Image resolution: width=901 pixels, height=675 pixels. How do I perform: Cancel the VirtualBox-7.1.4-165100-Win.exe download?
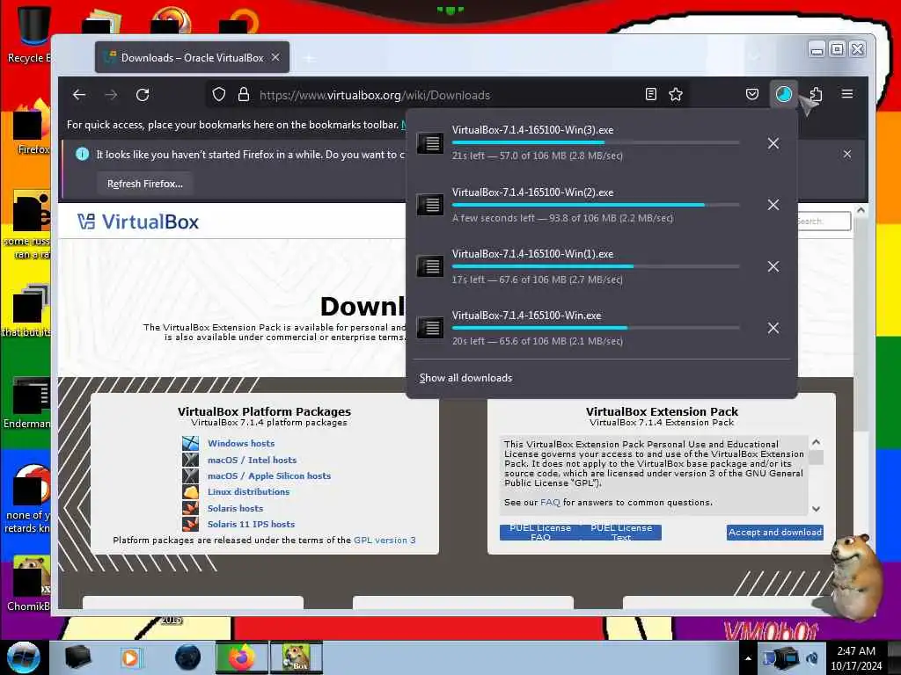coord(773,328)
